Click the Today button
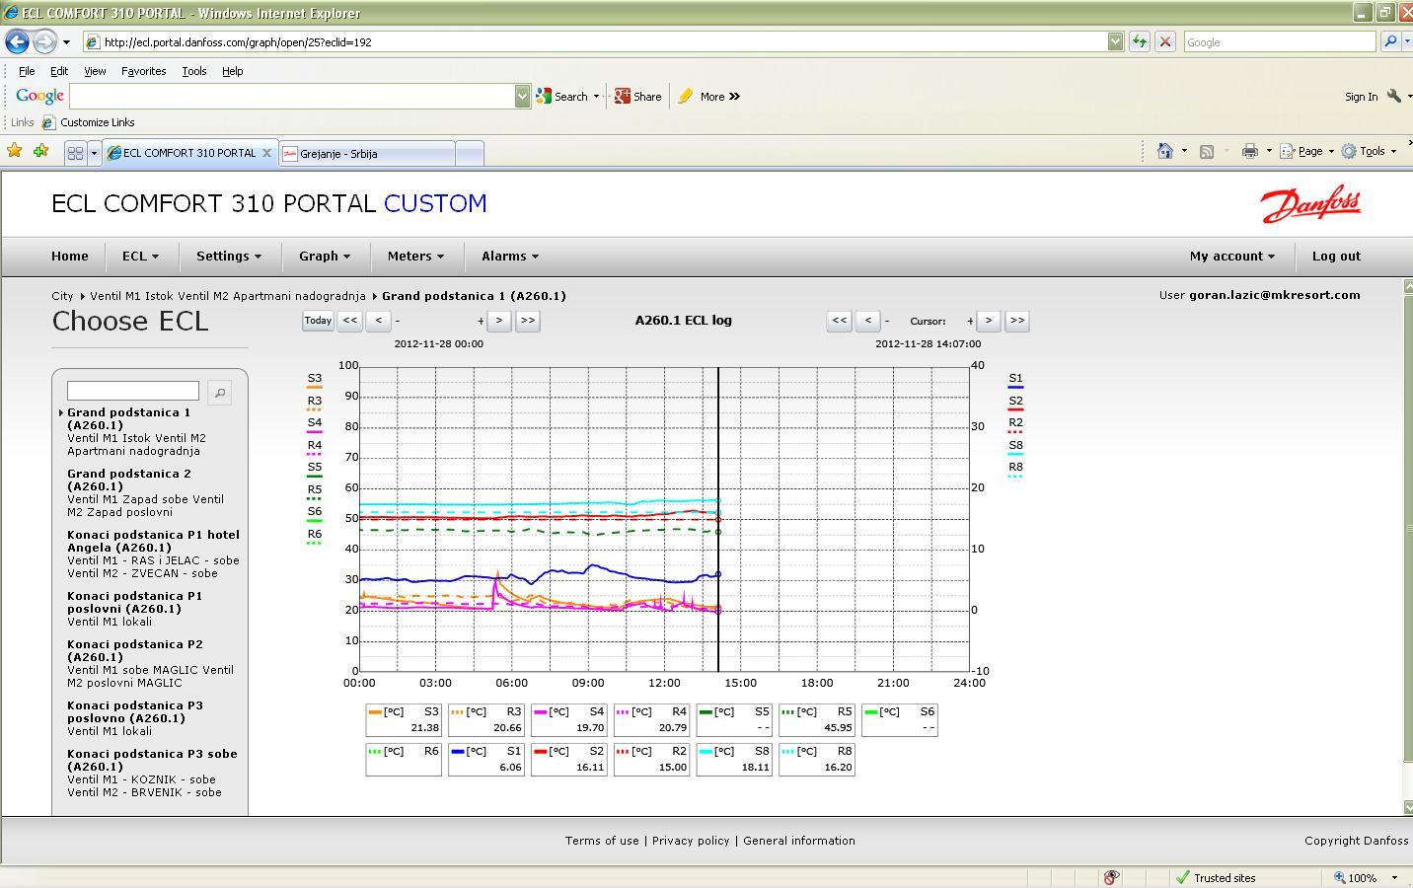This screenshot has height=888, width=1413. coord(318,321)
